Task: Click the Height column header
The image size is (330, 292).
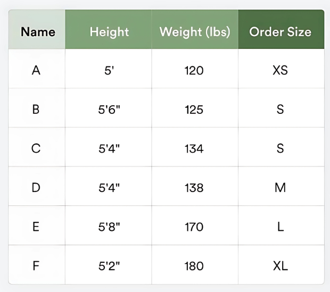Action: [109, 31]
